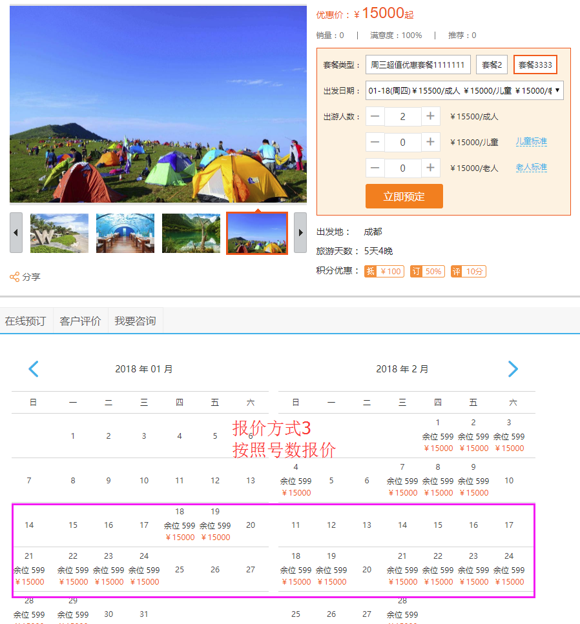Click the 立即预定 booking button
The width and height of the screenshot is (580, 624).
pos(404,196)
